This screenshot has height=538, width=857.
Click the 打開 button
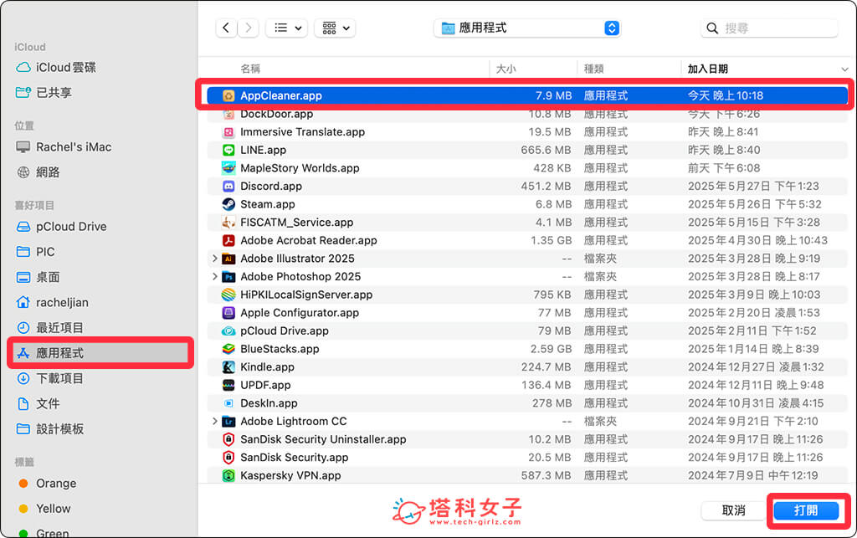point(806,510)
